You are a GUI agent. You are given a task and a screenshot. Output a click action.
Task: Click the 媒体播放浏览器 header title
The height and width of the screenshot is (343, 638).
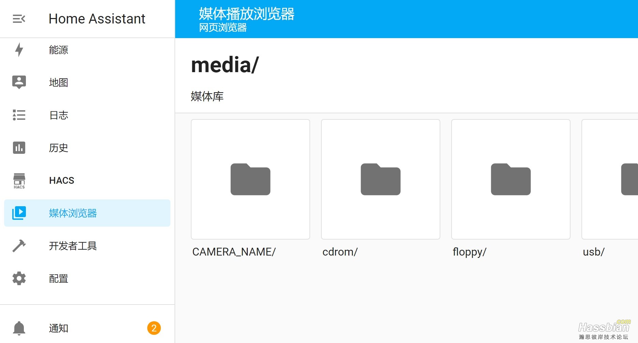[x=247, y=14]
